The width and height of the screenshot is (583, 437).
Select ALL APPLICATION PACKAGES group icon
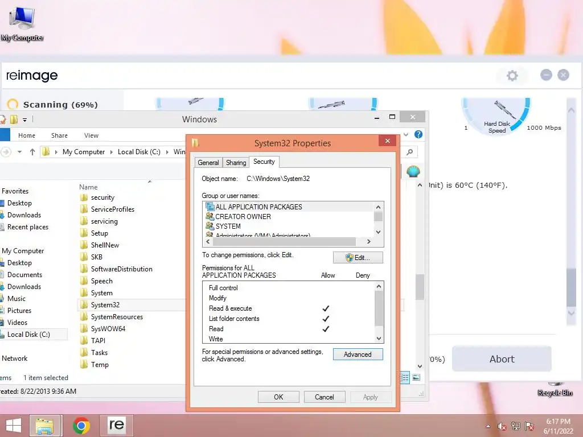coord(210,207)
